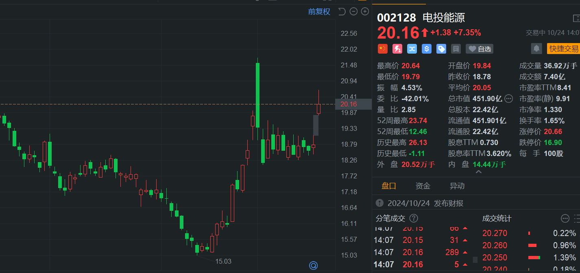Open the gray notes bookmark icon
Screen dimensions: 580x273
[x=456, y=49]
